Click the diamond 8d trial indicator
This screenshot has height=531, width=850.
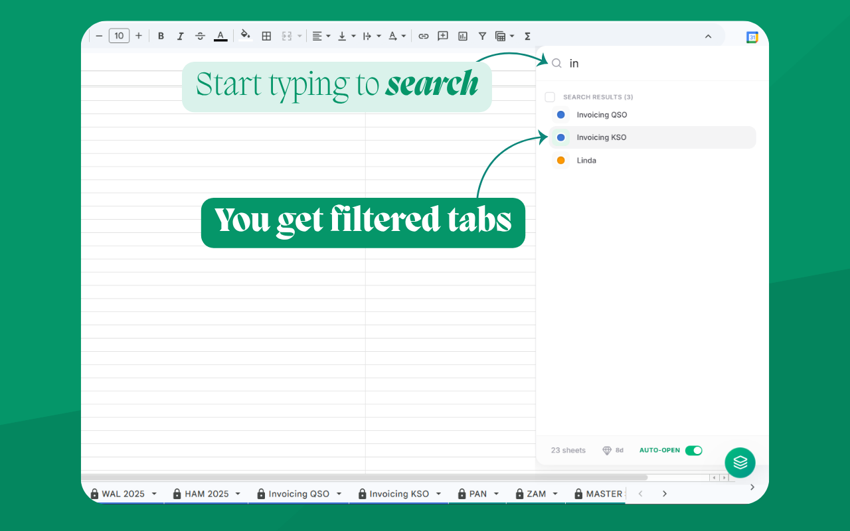[x=612, y=450]
